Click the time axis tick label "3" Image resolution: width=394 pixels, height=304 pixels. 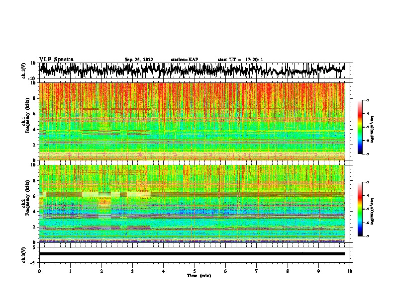point(132,271)
